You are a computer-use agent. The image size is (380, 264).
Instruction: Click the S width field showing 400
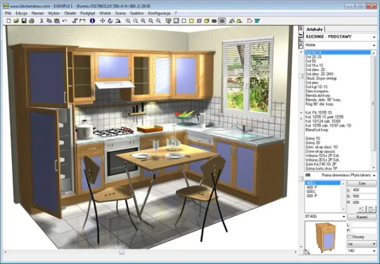364,190
